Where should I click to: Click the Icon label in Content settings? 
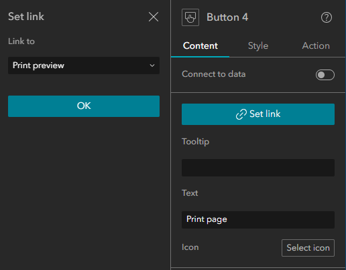tap(190, 247)
